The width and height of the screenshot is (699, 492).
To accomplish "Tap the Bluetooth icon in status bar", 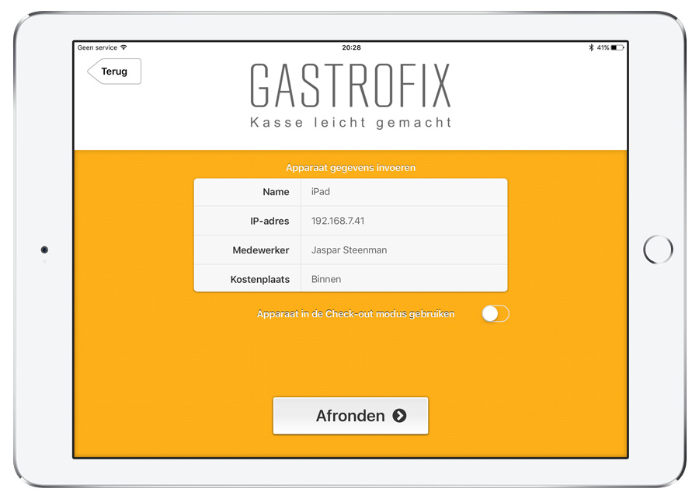I will pos(591,48).
